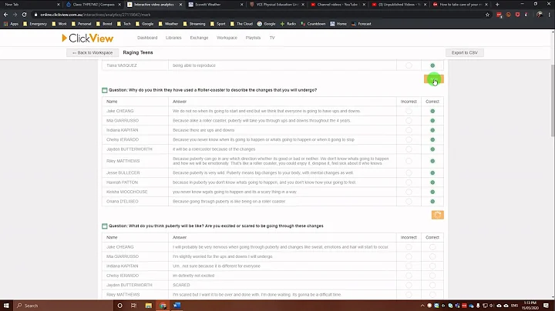
Task: Set Indiana KAPITAN's 'ups and downs' answer to Incorrect
Action: [x=409, y=130]
